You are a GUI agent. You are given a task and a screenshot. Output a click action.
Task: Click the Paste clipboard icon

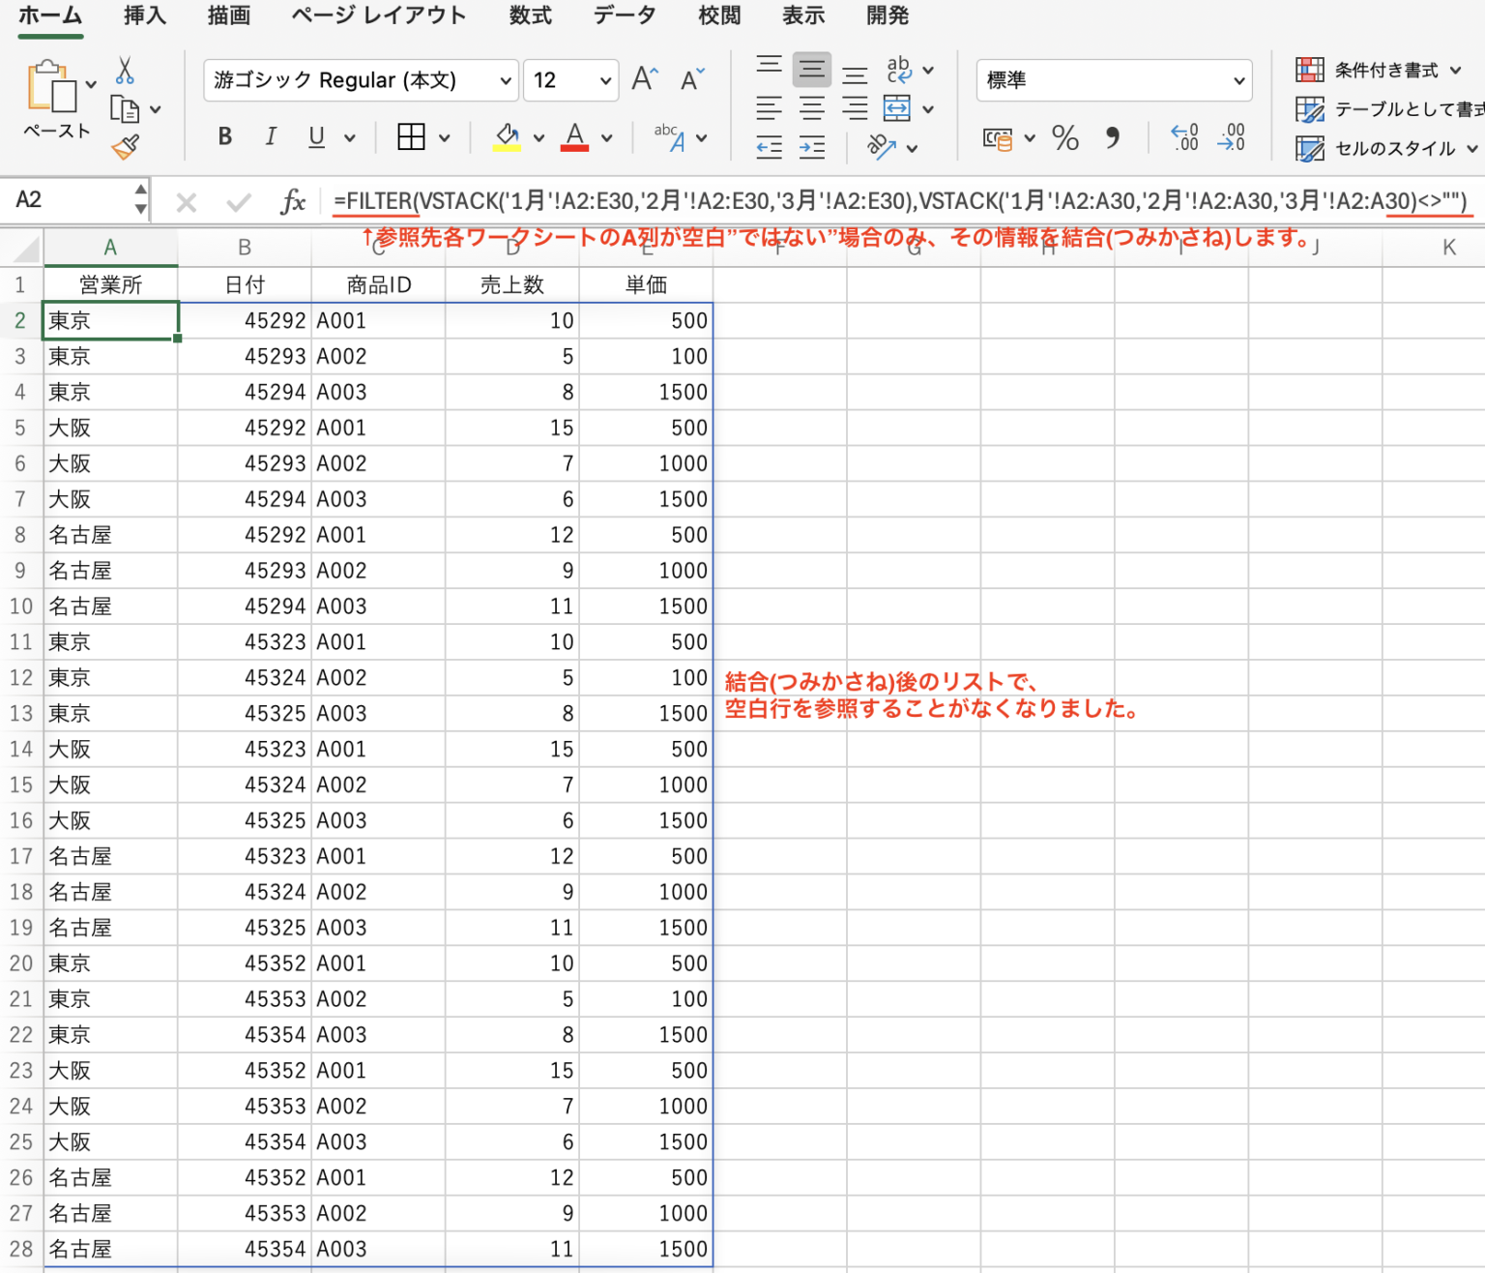[51, 87]
